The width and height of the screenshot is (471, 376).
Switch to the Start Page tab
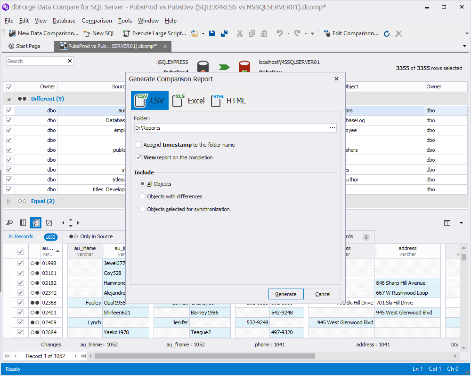coord(24,46)
